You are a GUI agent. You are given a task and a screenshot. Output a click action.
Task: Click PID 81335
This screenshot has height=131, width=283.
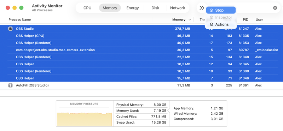tap(244, 36)
